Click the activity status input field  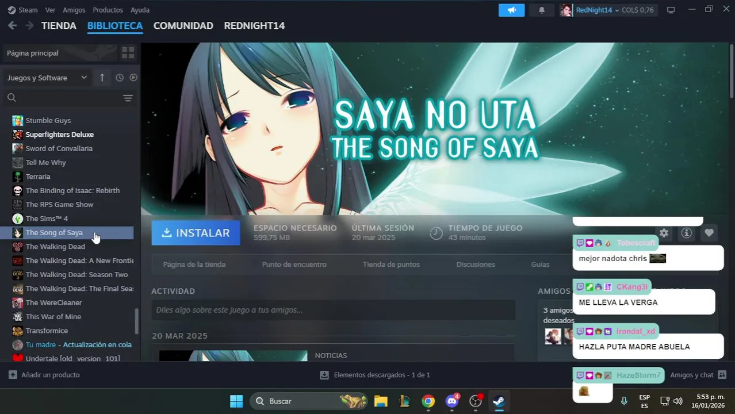tap(334, 310)
